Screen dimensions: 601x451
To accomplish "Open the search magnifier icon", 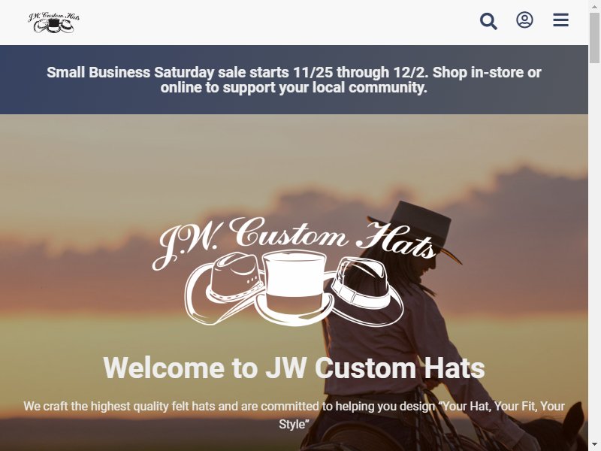I will (x=488, y=21).
